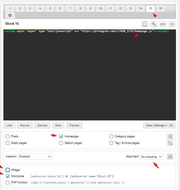Tick the Static pages checkbox
The height and width of the screenshot is (190, 180).
coord(8,143)
